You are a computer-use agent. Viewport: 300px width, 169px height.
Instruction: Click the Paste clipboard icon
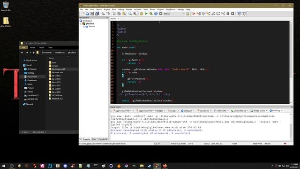click(124, 14)
